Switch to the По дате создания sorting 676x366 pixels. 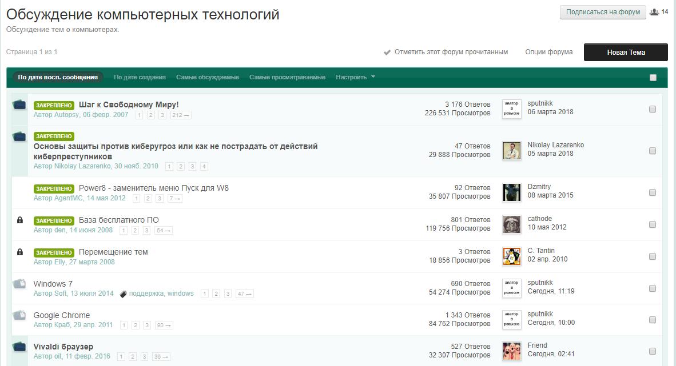click(140, 77)
